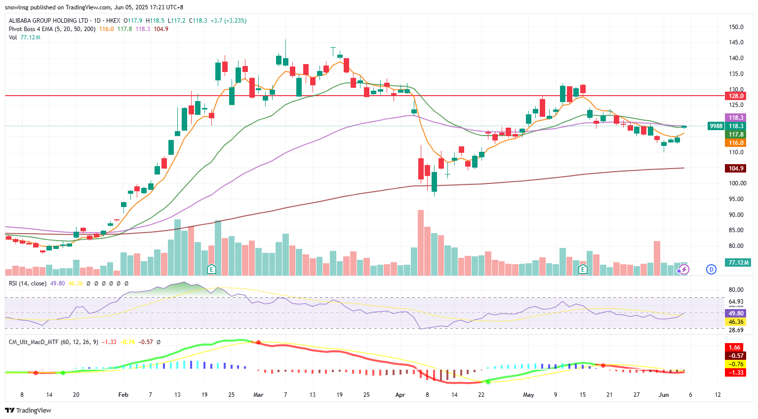Click the teal 118.3 last-price tag
This screenshot has width=758, height=419.
736,126
